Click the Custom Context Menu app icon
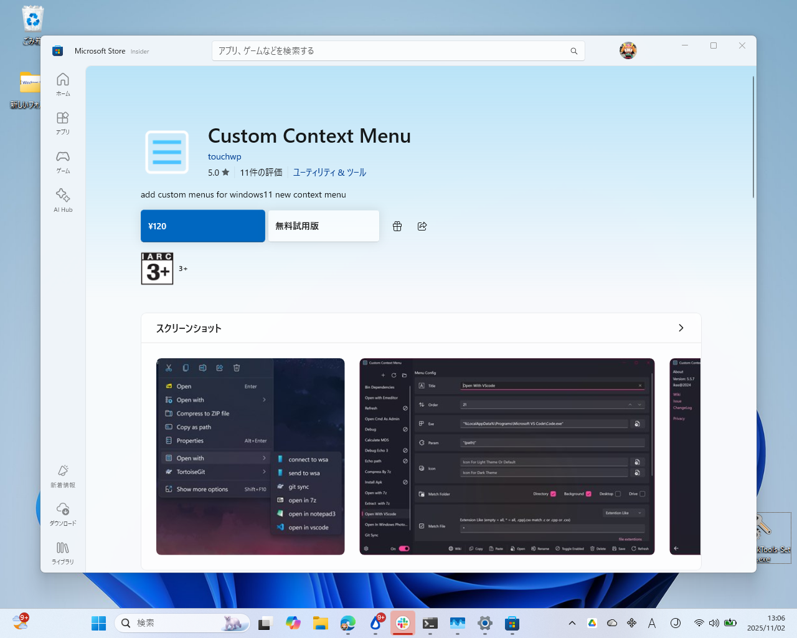The height and width of the screenshot is (638, 797). click(167, 152)
